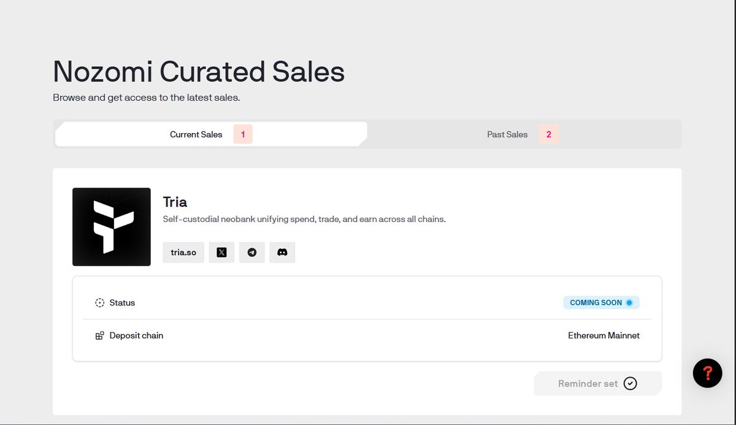
Task: Open Tria's Telegram channel icon
Action: (251, 252)
